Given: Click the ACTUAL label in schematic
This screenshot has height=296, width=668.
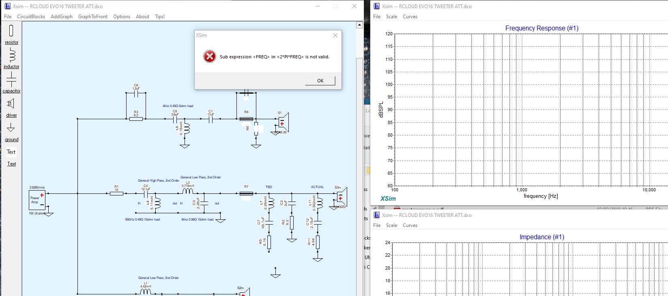Looking at the screenshot, I should [317, 187].
